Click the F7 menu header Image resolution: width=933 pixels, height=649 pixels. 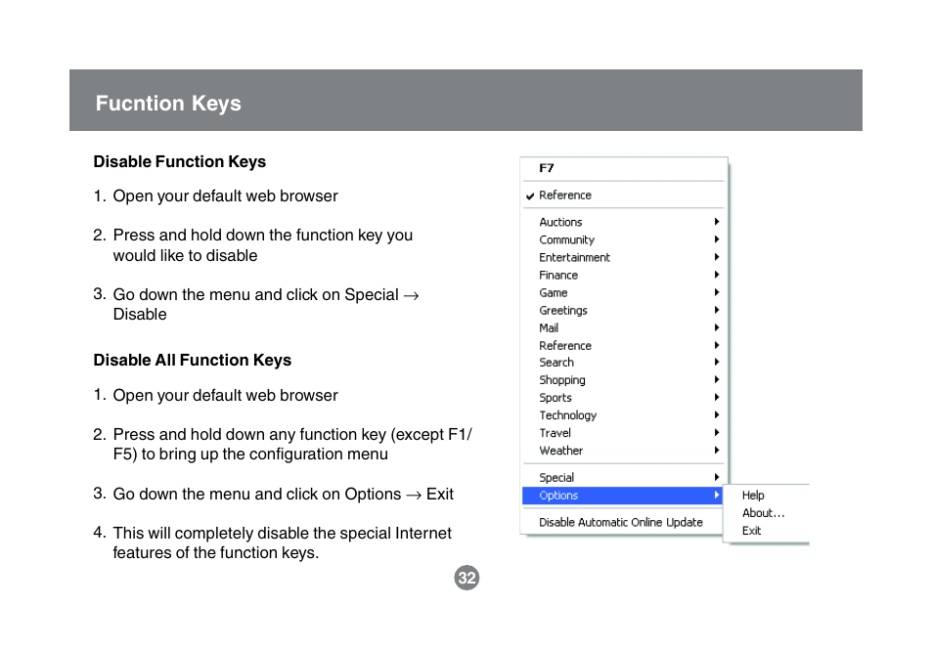(547, 168)
